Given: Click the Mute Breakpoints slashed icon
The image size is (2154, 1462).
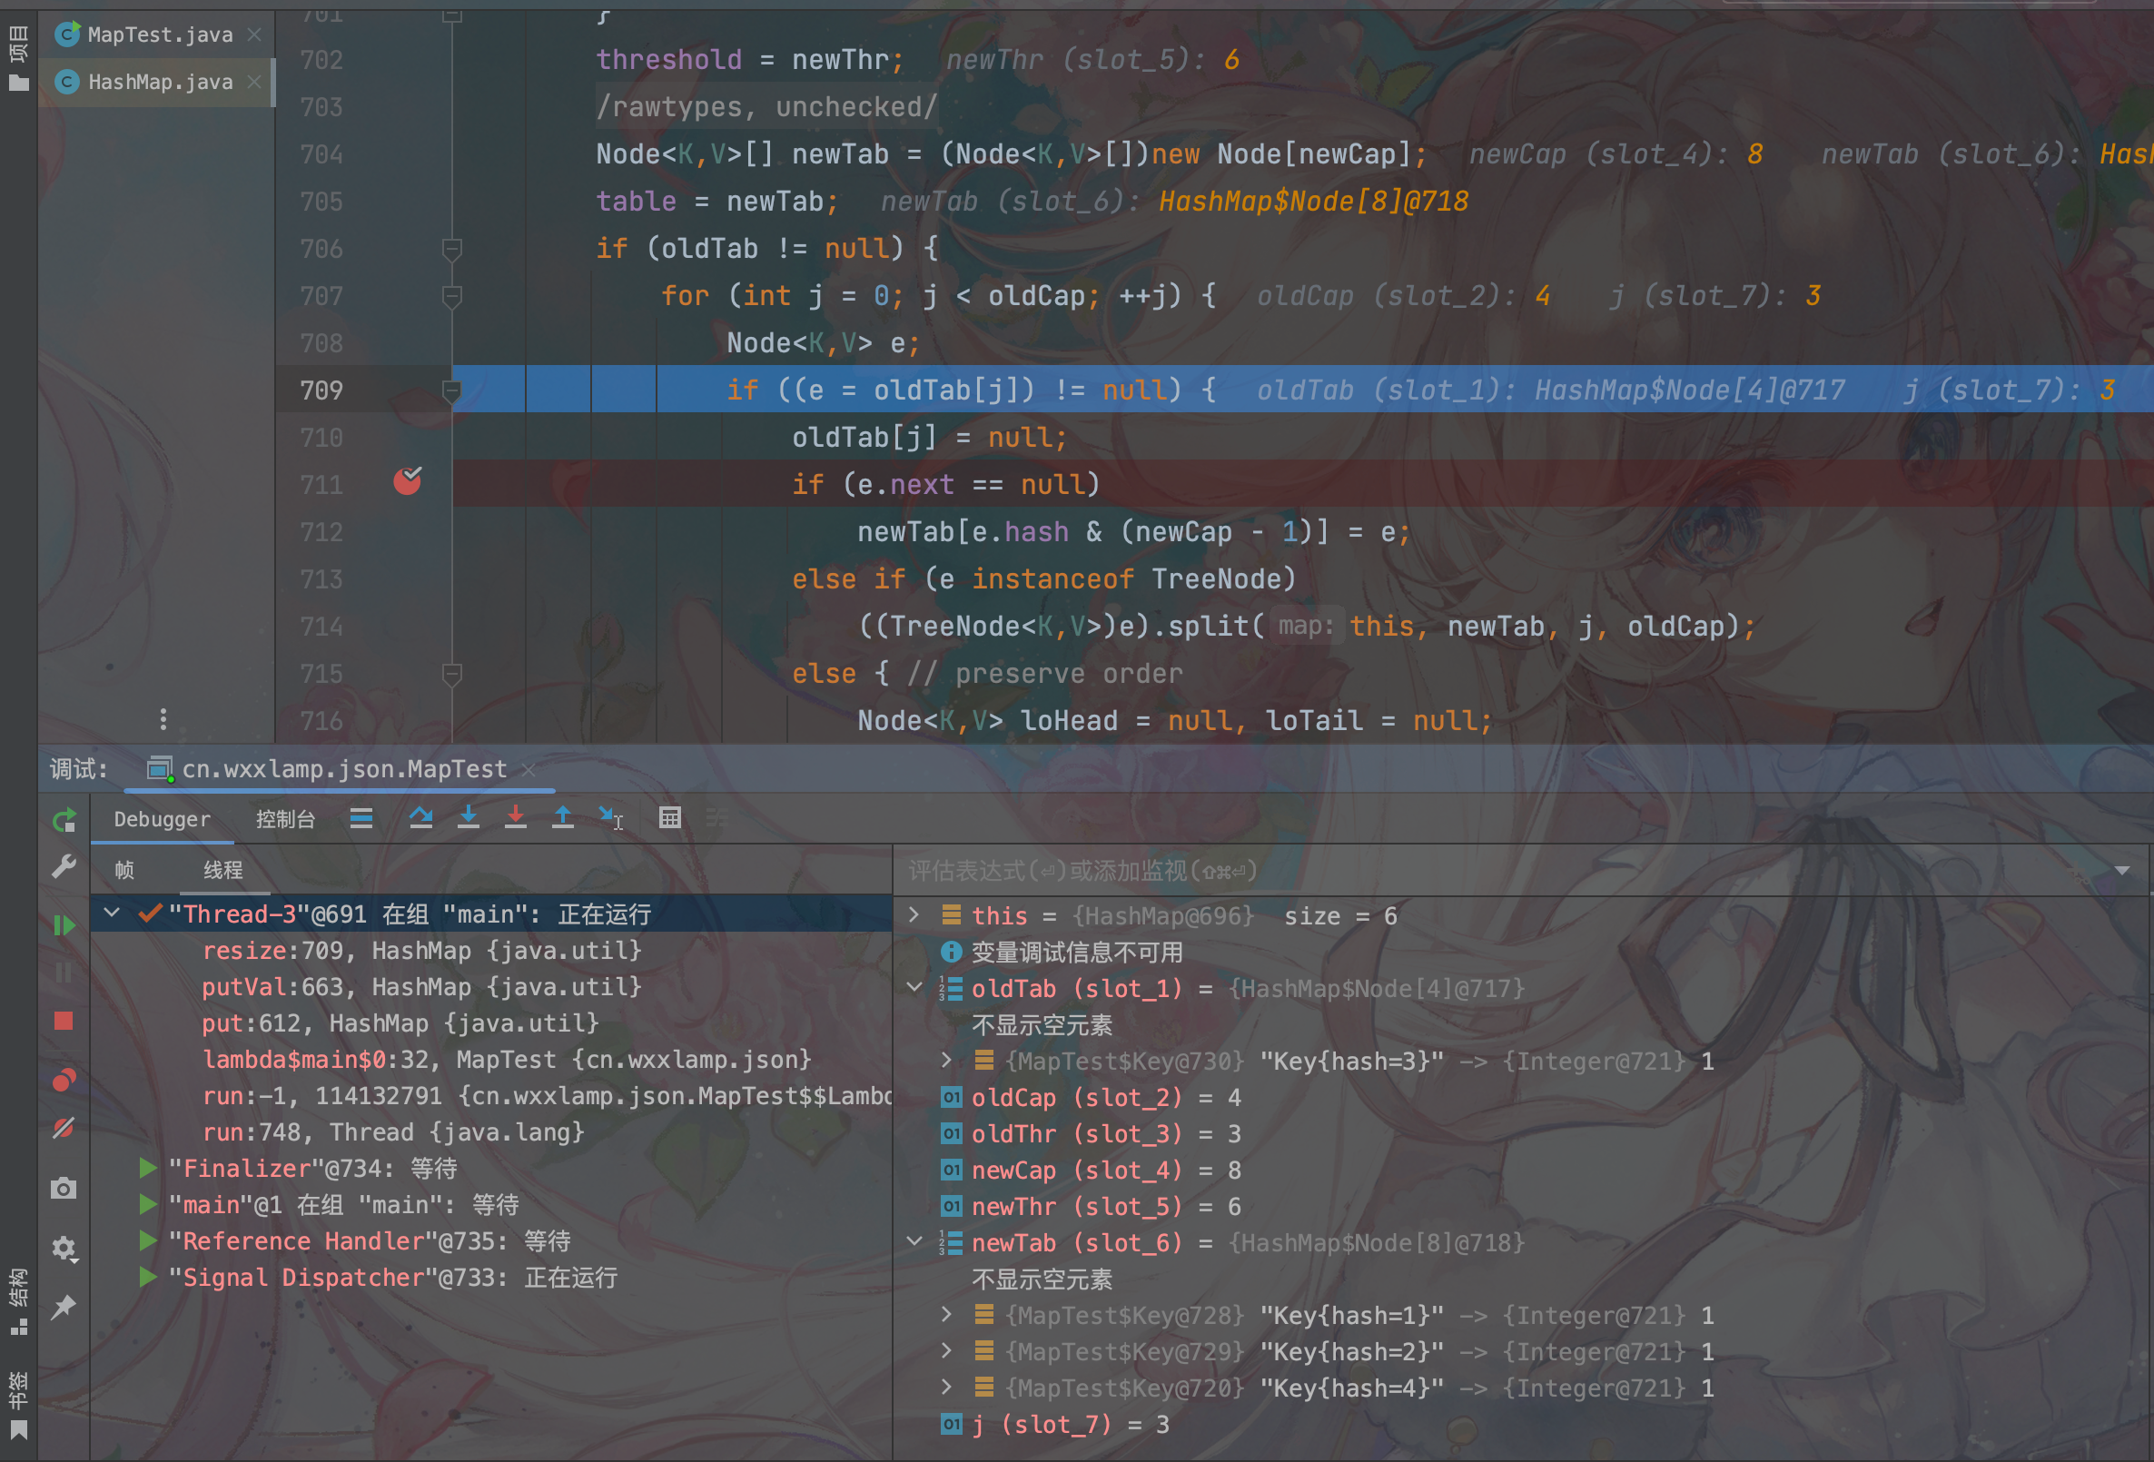Looking at the screenshot, I should pos(64,1128).
